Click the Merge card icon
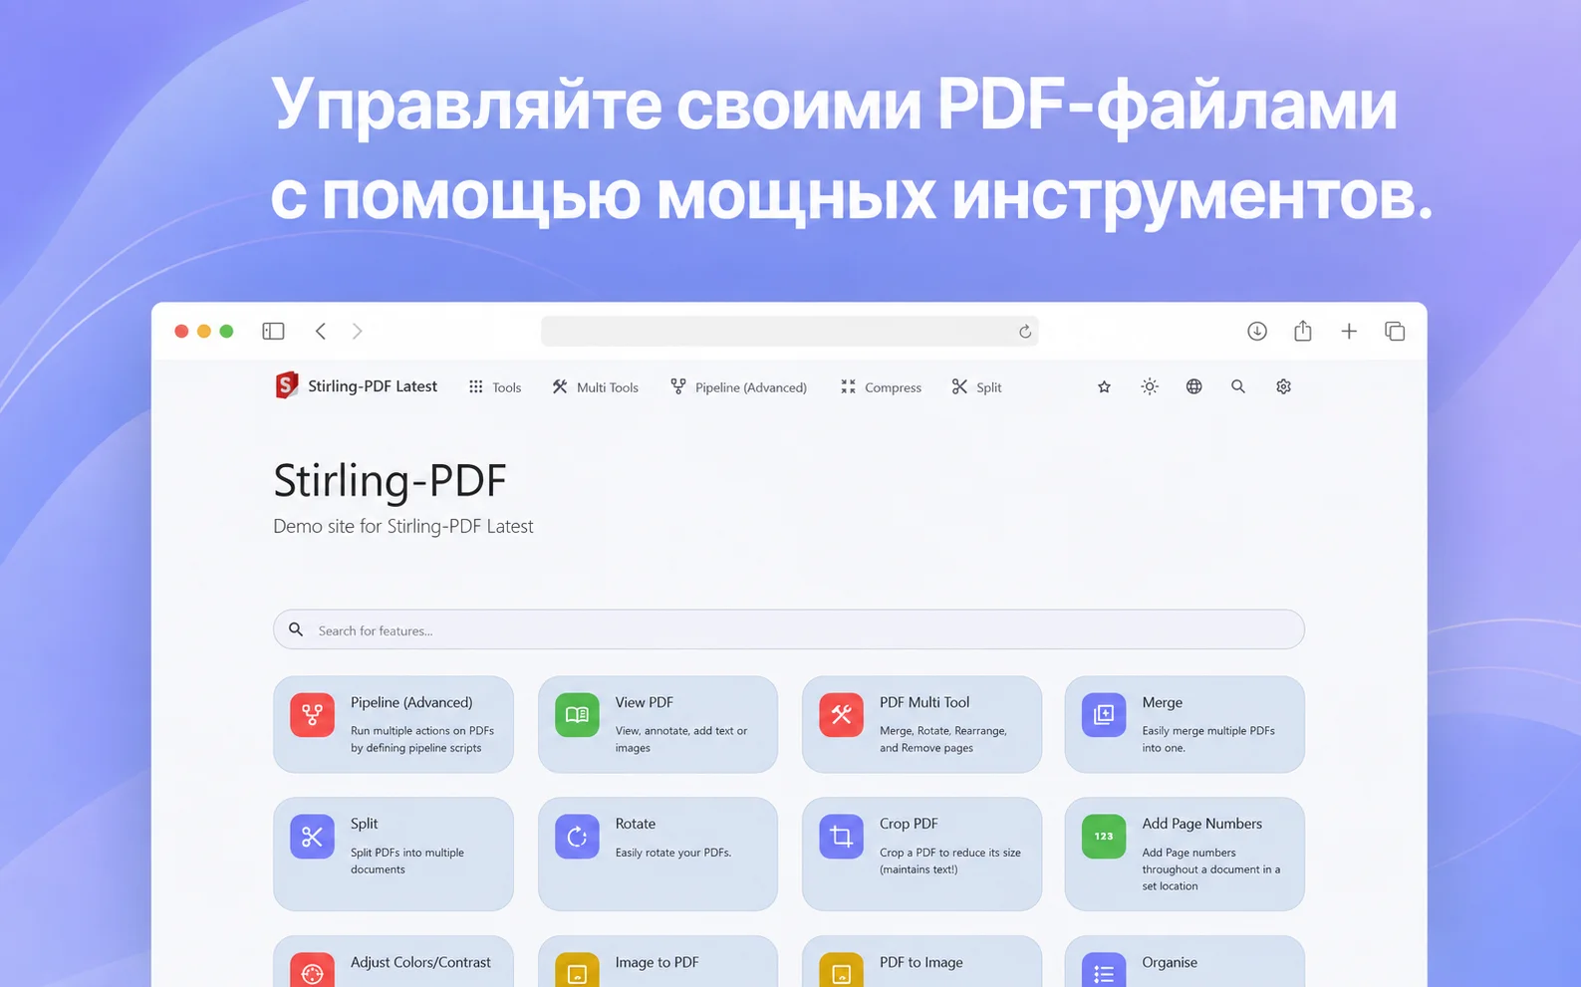 (x=1104, y=715)
